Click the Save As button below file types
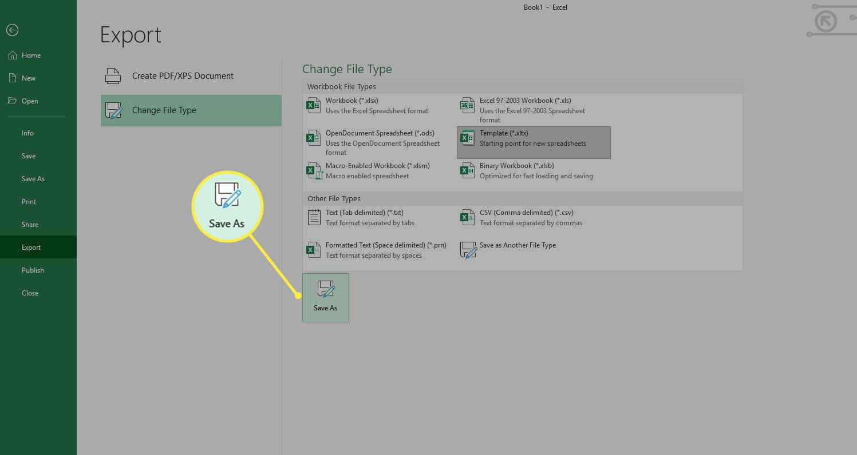857x455 pixels. pyautogui.click(x=326, y=298)
